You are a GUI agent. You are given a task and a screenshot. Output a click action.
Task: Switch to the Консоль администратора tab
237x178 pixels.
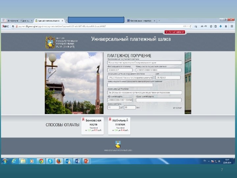(141, 21)
